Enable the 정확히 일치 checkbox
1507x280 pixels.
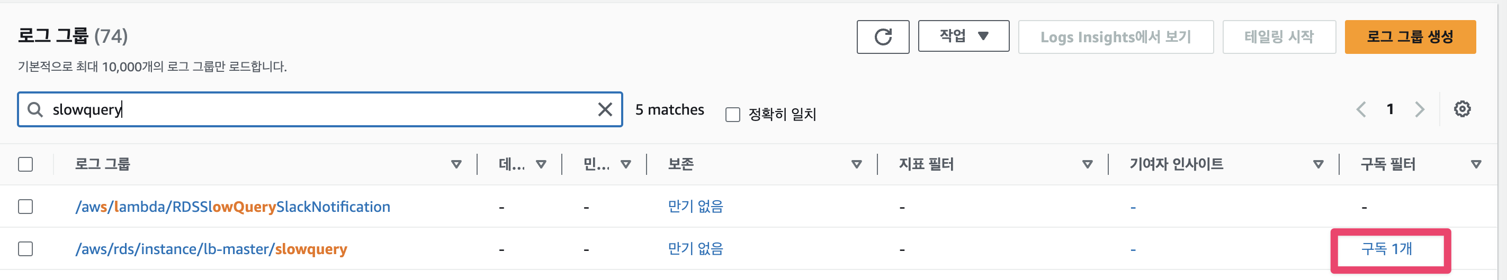pyautogui.click(x=732, y=114)
